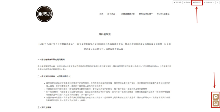The image size is (220, 112).
Task: Open the LINE chat icon
Action: tap(216, 103)
